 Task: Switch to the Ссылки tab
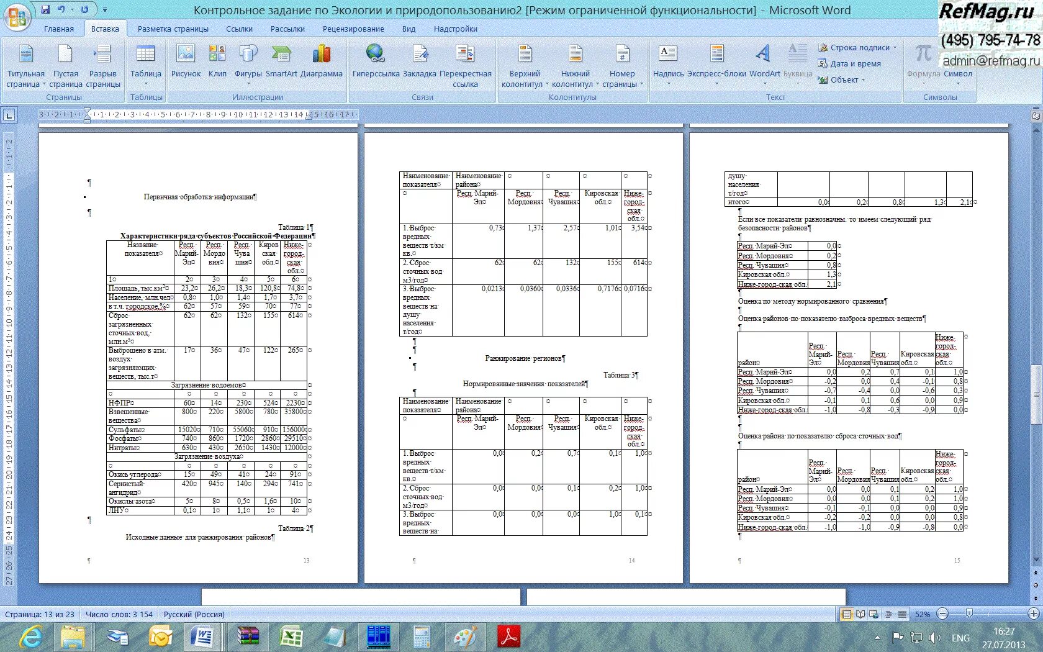point(239,29)
